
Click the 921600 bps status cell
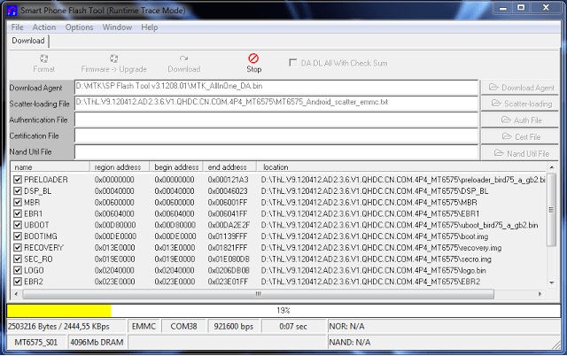click(234, 327)
